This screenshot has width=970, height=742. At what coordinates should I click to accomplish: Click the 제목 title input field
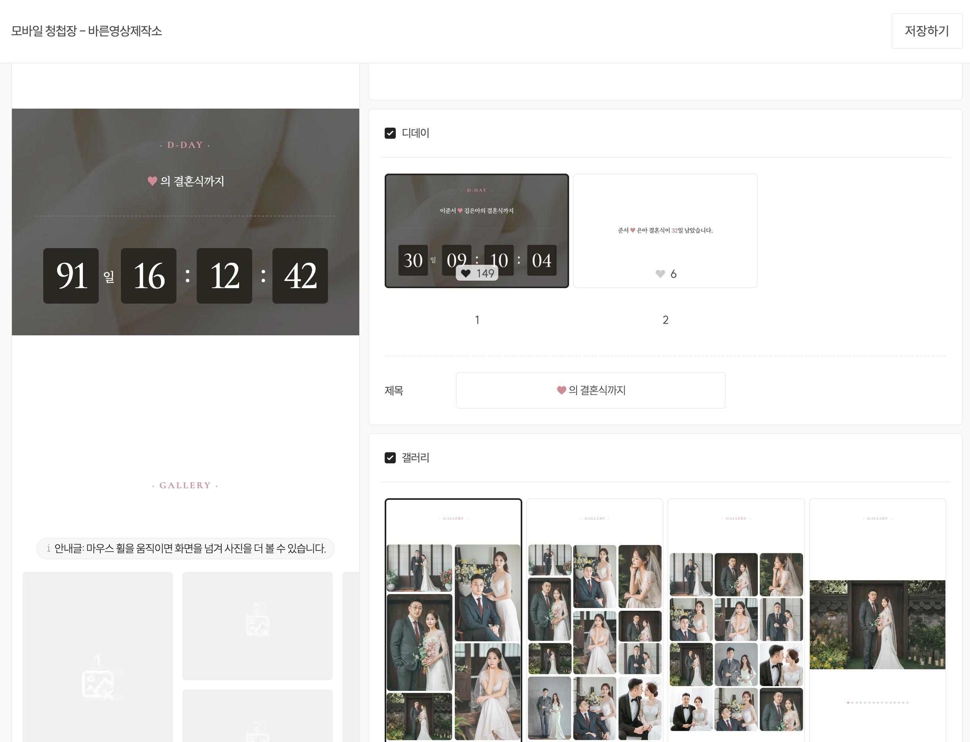[x=590, y=390]
